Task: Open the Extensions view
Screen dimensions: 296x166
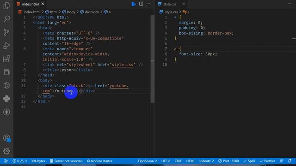Action: tap(6, 59)
